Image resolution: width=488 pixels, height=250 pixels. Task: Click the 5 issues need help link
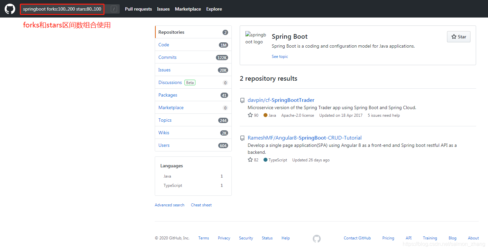384,115
